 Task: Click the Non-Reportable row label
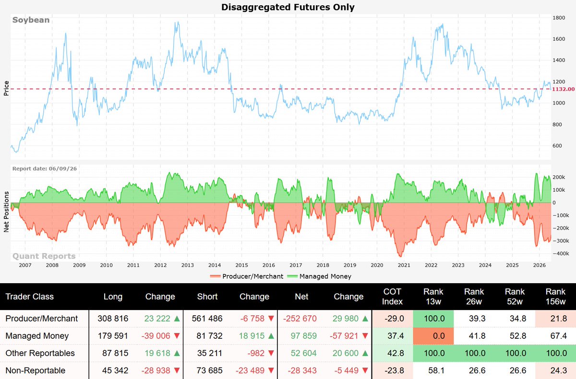point(36,370)
